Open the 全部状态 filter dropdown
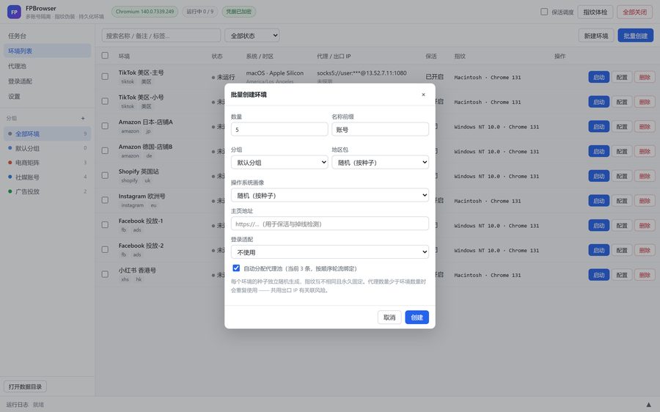This screenshot has height=412, width=660. (252, 36)
